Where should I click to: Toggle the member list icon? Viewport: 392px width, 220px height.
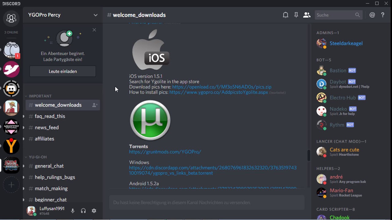[x=307, y=15]
